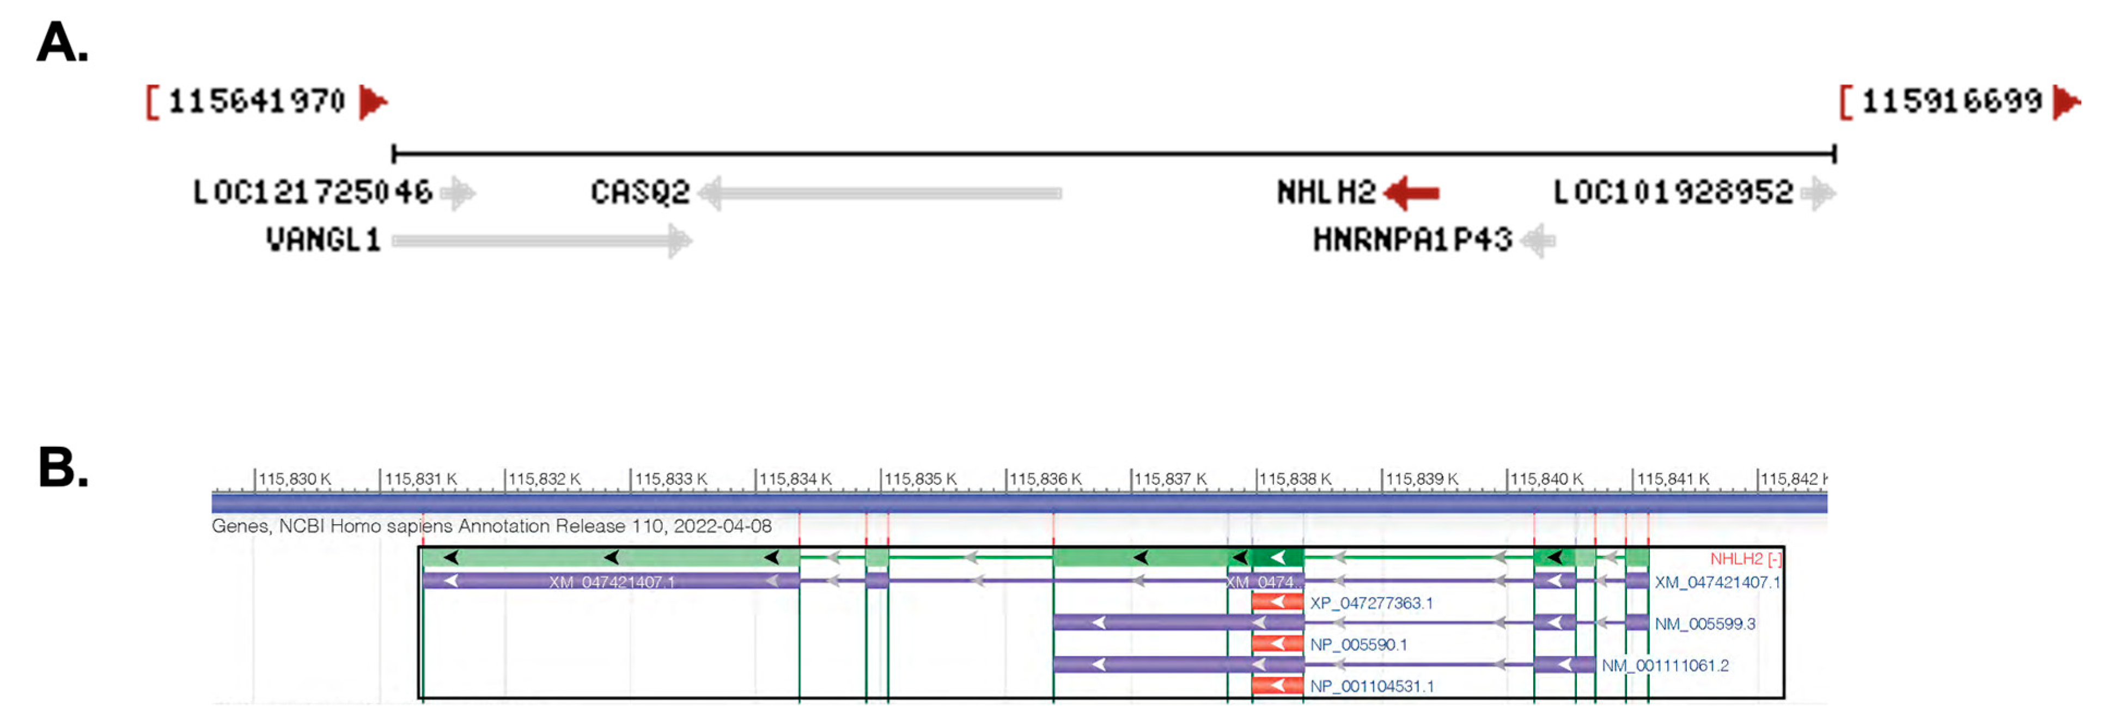Click the Genes annotation track title
Viewport: 2109px width, 725px height.
click(x=491, y=526)
